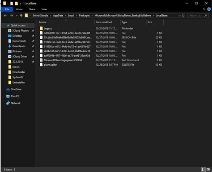Viewport: 212px width, 172px height.
Task: Click the Forward navigation arrow
Action: (x=12, y=16)
